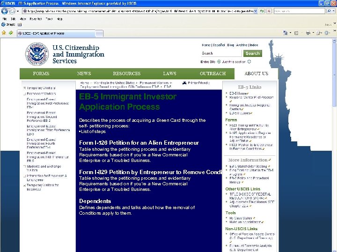This screenshot has height=252, width=337.
Task: Click the Internet Explorer title bar icon
Action: click(2, 3)
